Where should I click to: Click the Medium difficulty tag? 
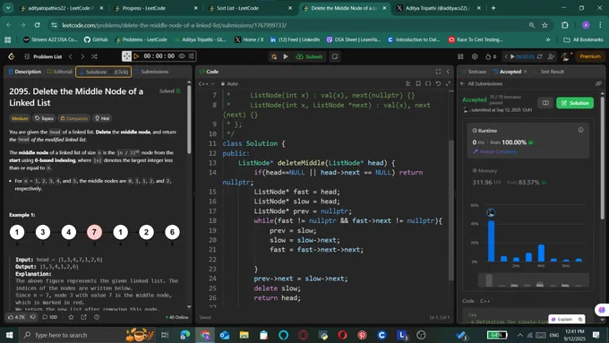[x=20, y=118]
